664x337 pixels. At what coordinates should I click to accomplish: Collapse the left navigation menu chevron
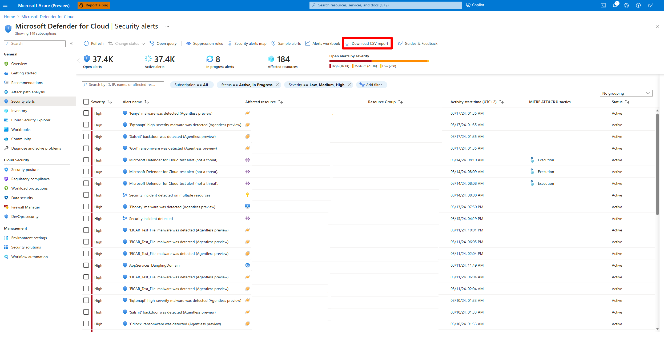coord(71,43)
